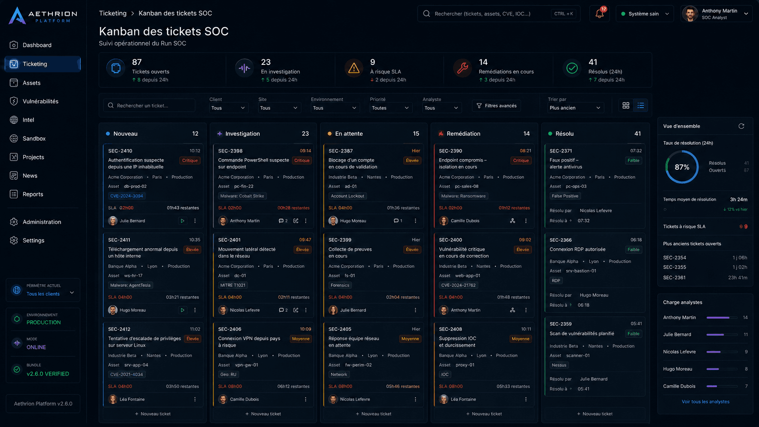Add Nouveau ticket in Nouveau column
This screenshot has height=427, width=759.
153,414
